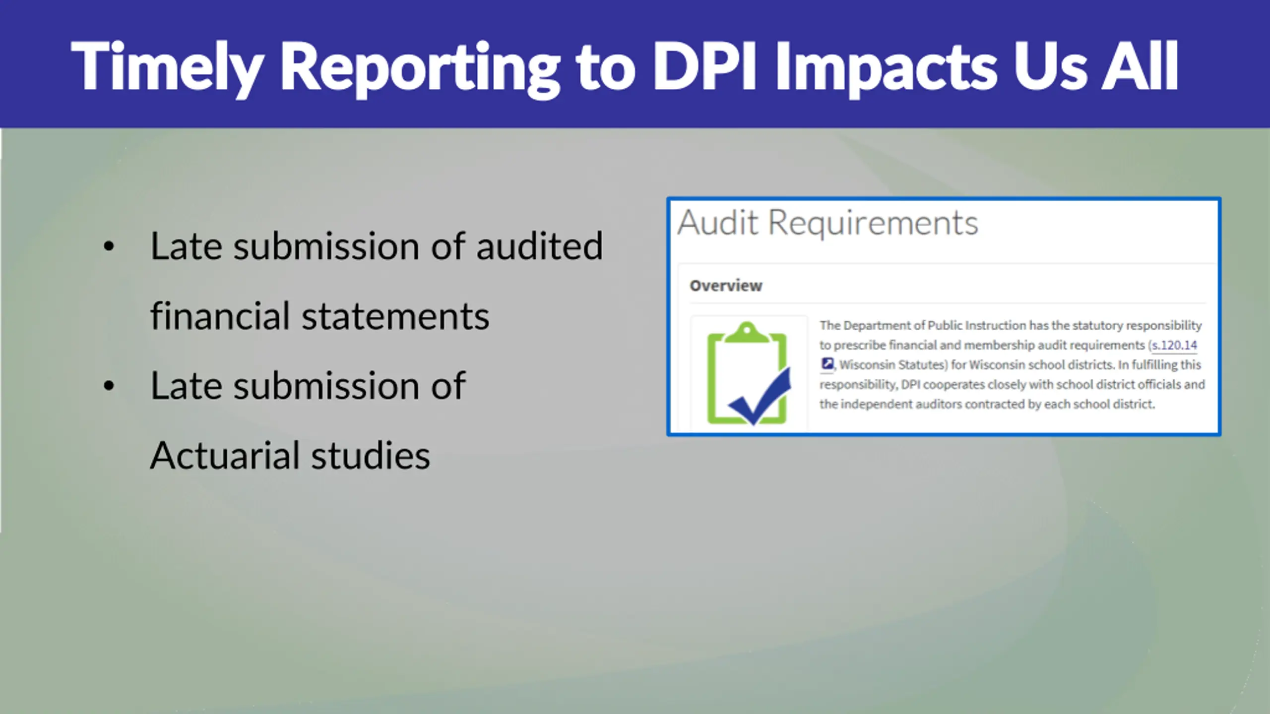Viewport: 1270px width, 714px height.
Task: Click the 'Audit Requirements' heading
Action: click(828, 223)
